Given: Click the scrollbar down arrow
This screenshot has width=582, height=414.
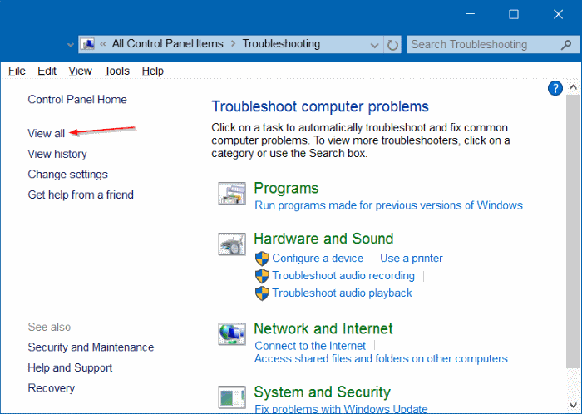Looking at the screenshot, I should click(573, 405).
